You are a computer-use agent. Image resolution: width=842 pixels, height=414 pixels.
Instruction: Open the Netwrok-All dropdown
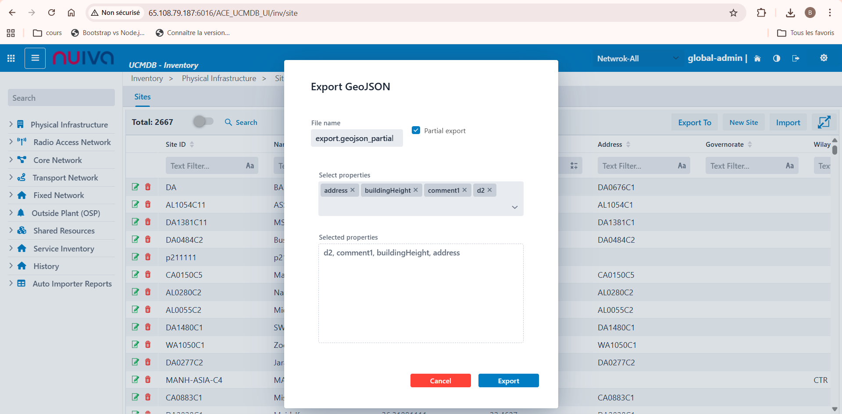(x=637, y=58)
